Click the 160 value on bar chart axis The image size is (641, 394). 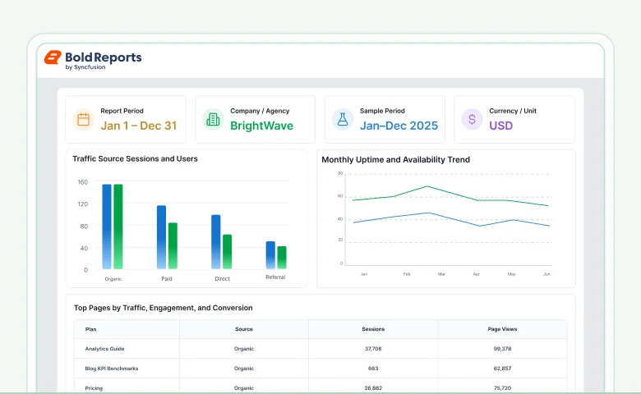tap(82, 182)
